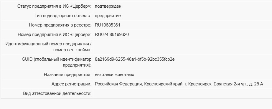The width and height of the screenshot is (272, 109).
Task: Click the label "GUID (глобальный идентификатор предприятия)"
Action: 57,62
